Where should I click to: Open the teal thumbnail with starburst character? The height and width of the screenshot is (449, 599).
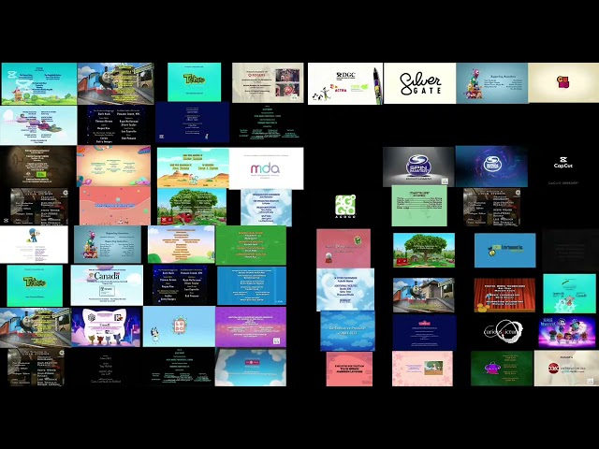pyautogui.click(x=569, y=293)
